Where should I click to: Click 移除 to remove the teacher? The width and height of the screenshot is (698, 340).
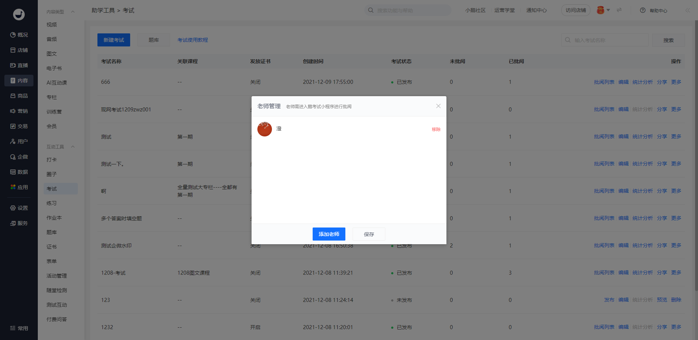[436, 130]
